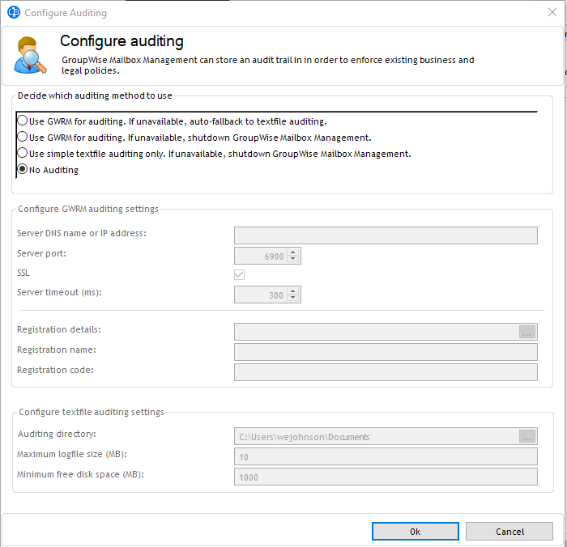Select GWRM auditing with auto-fallback to textfile
567x547 pixels.
coord(23,121)
